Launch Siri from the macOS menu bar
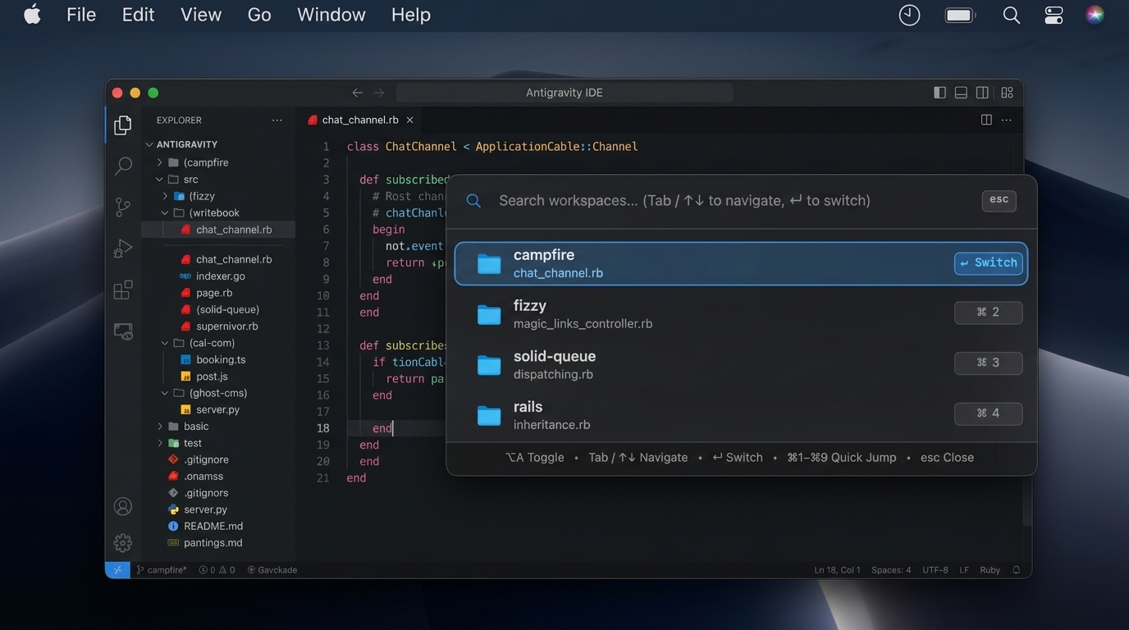Viewport: 1129px width, 630px height. click(1095, 15)
